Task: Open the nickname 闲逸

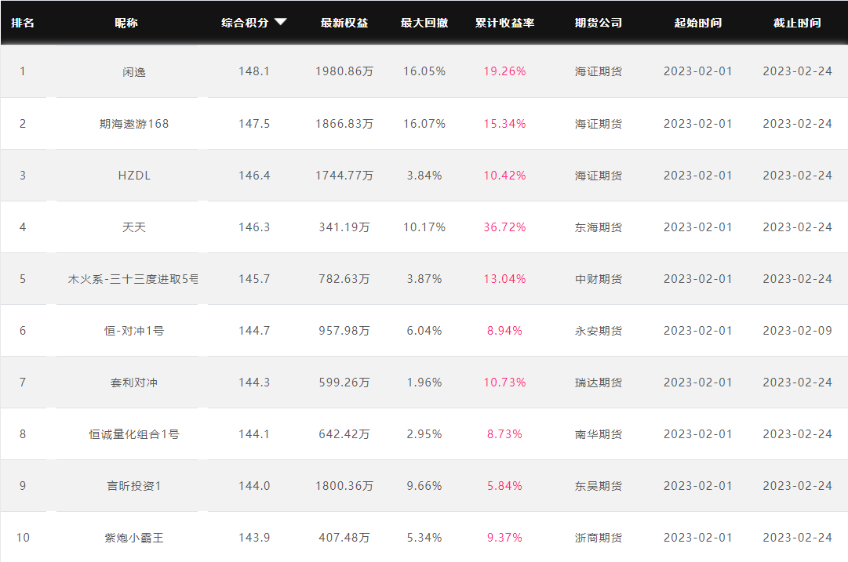Action: coord(133,72)
